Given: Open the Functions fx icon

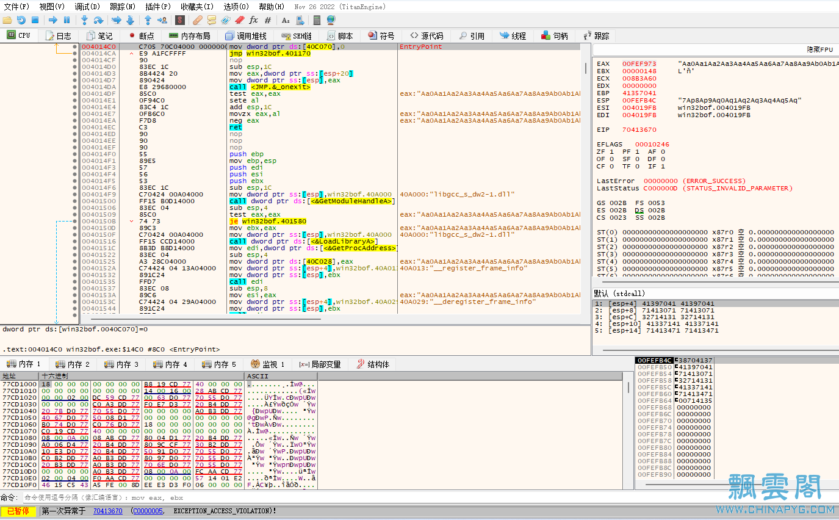Looking at the screenshot, I should 254,20.
